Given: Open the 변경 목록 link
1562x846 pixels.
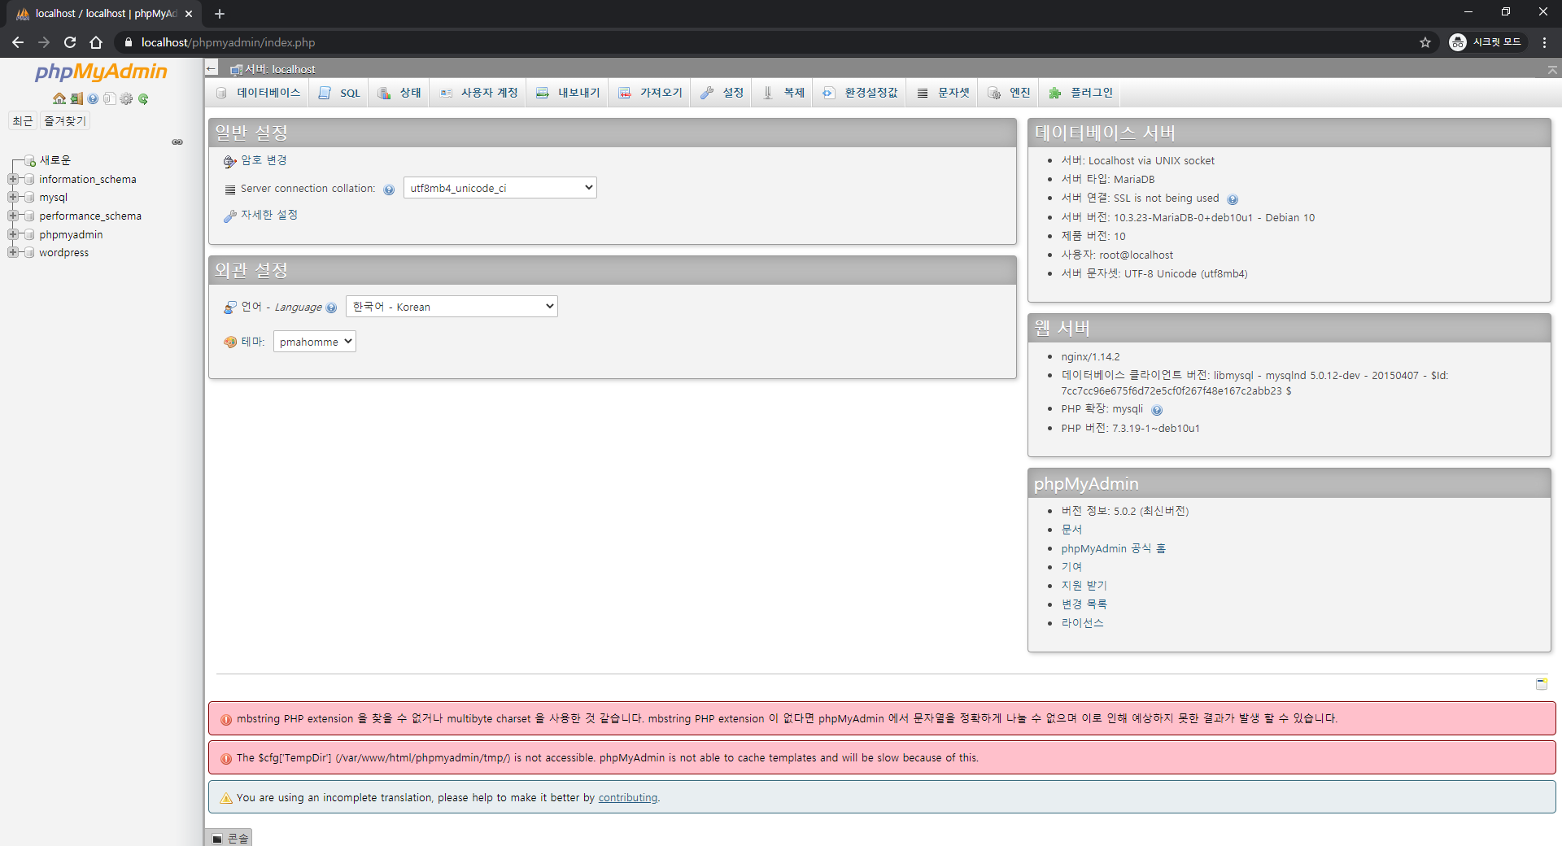Looking at the screenshot, I should [1084, 604].
